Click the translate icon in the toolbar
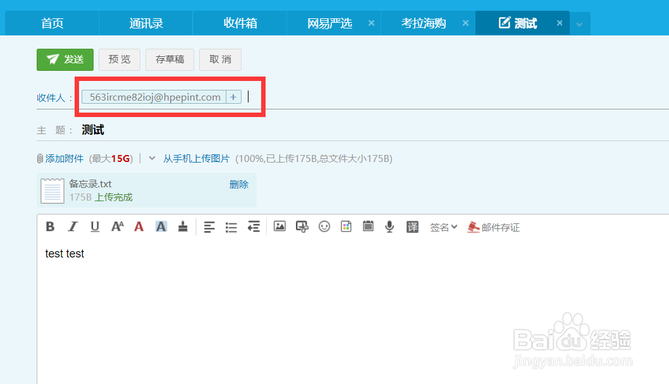 [412, 226]
